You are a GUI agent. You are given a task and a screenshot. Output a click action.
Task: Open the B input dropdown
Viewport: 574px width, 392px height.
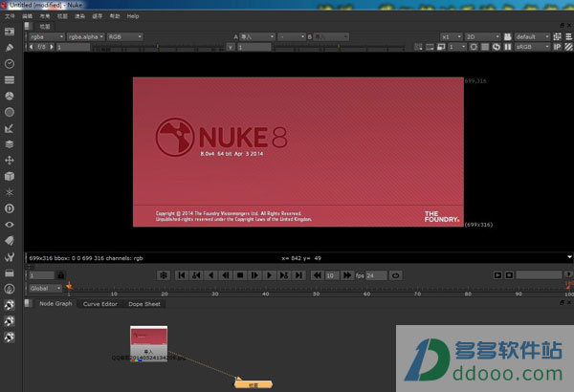(331, 36)
